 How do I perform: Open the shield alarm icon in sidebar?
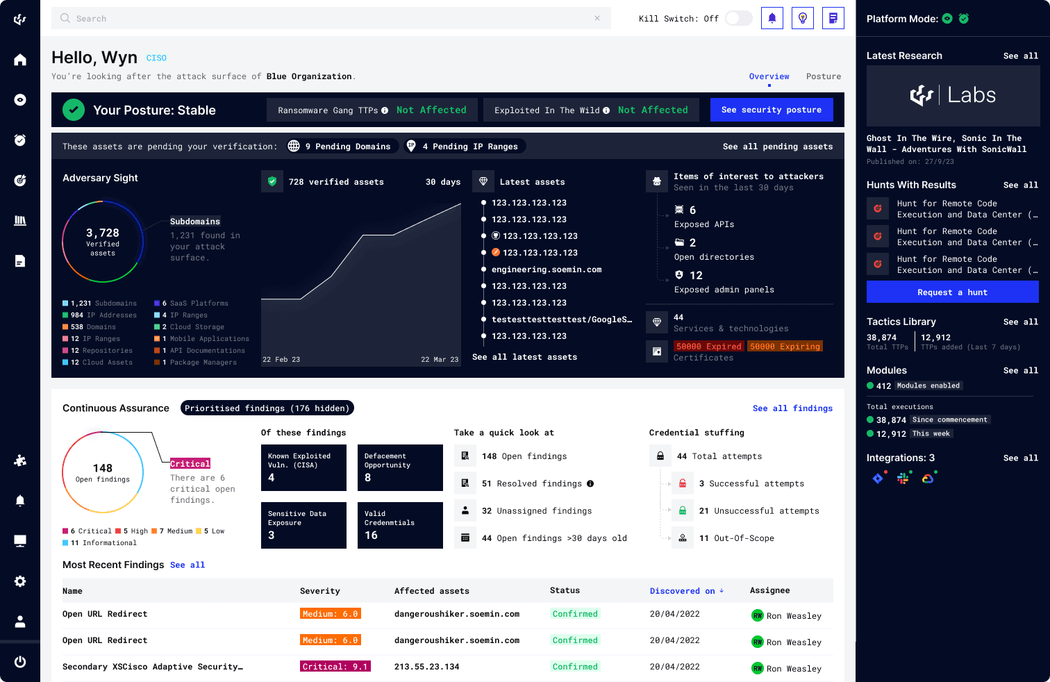pos(20,140)
